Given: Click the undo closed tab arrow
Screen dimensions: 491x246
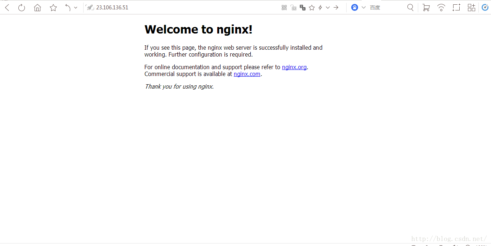Looking at the screenshot, I should 68,8.
